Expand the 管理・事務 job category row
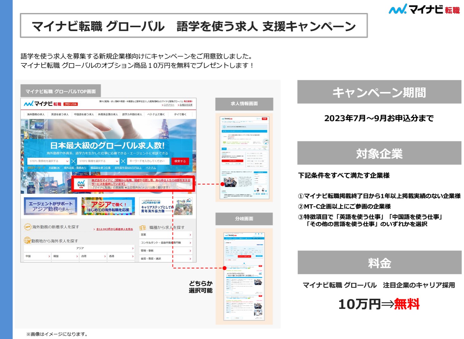This screenshot has height=339, width=464. point(166,251)
